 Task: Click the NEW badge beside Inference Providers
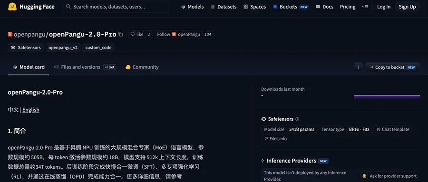coord(323,161)
